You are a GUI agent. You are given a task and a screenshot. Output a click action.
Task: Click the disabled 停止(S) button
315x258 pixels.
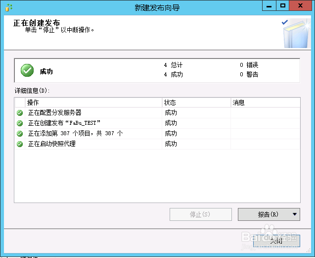point(200,214)
